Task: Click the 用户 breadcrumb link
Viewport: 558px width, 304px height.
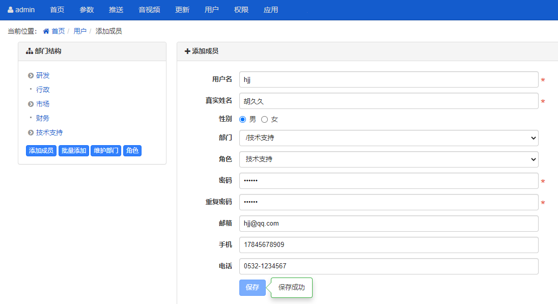Action: coord(80,31)
